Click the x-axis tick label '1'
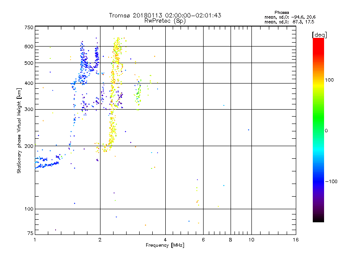 pos(35,240)
